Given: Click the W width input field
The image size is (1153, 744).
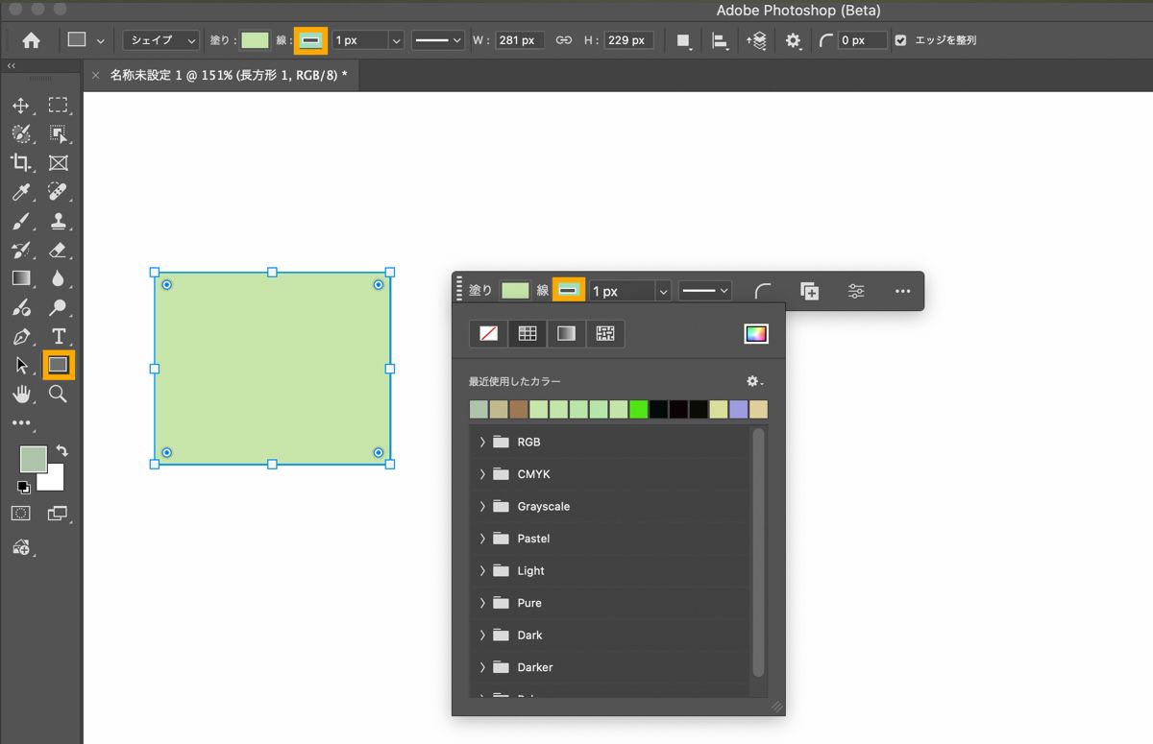Looking at the screenshot, I should pyautogui.click(x=520, y=40).
